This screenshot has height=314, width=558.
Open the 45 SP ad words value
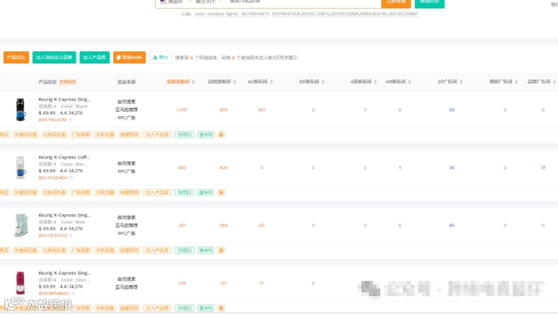point(452,226)
